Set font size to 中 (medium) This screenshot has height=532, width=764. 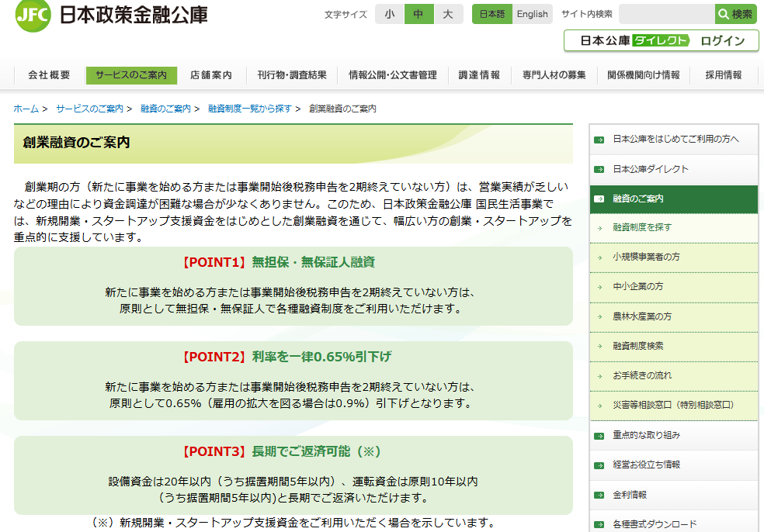418,14
